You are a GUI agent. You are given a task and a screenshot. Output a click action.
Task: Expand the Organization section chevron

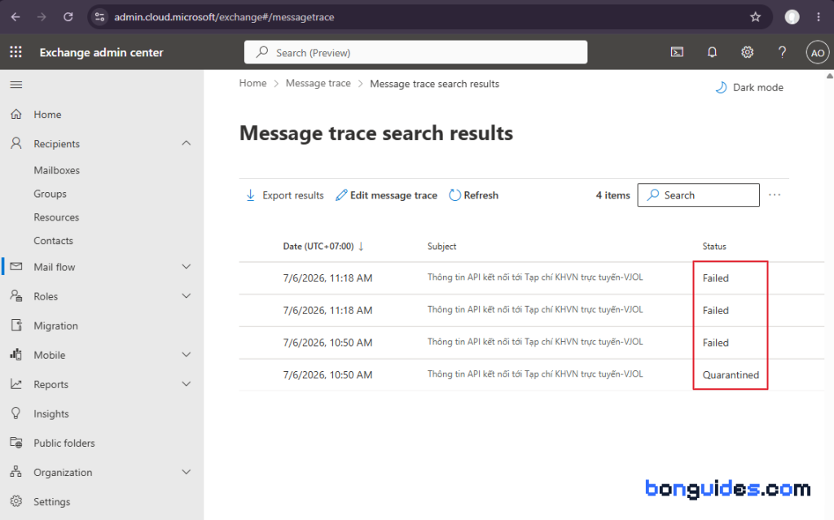[187, 472]
